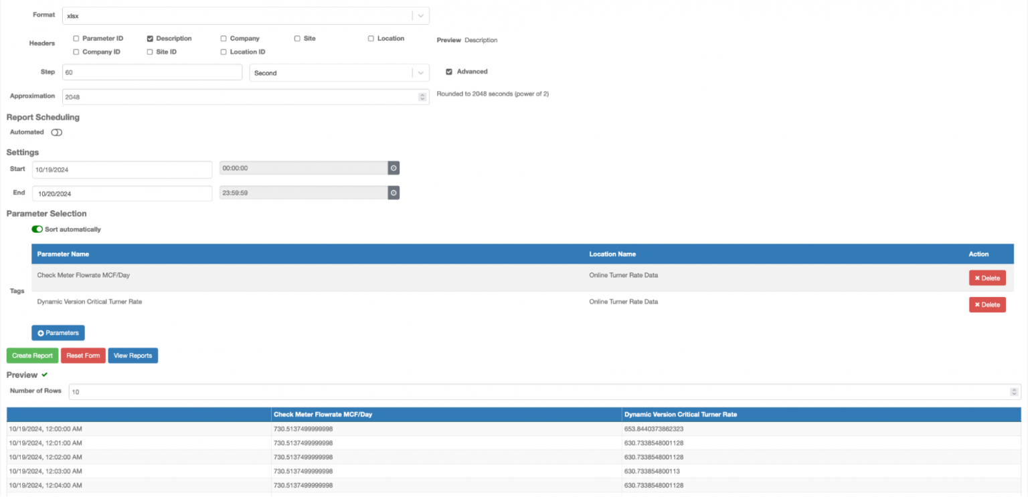Click the x icon in the first row's Delete button
Image resolution: width=1028 pixels, height=497 pixels.
(976, 278)
